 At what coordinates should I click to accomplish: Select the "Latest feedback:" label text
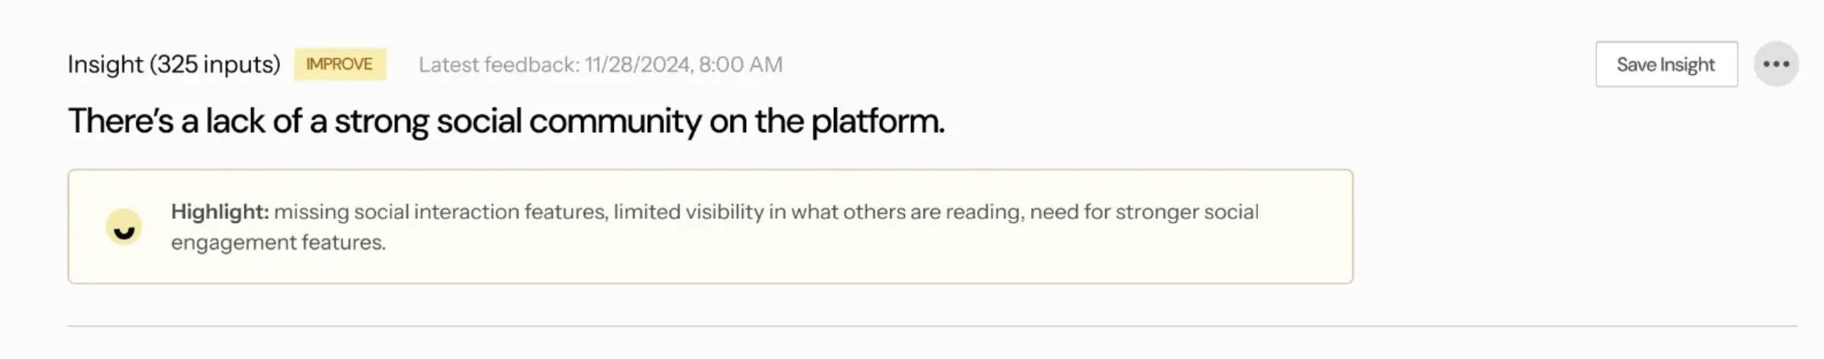tap(498, 64)
